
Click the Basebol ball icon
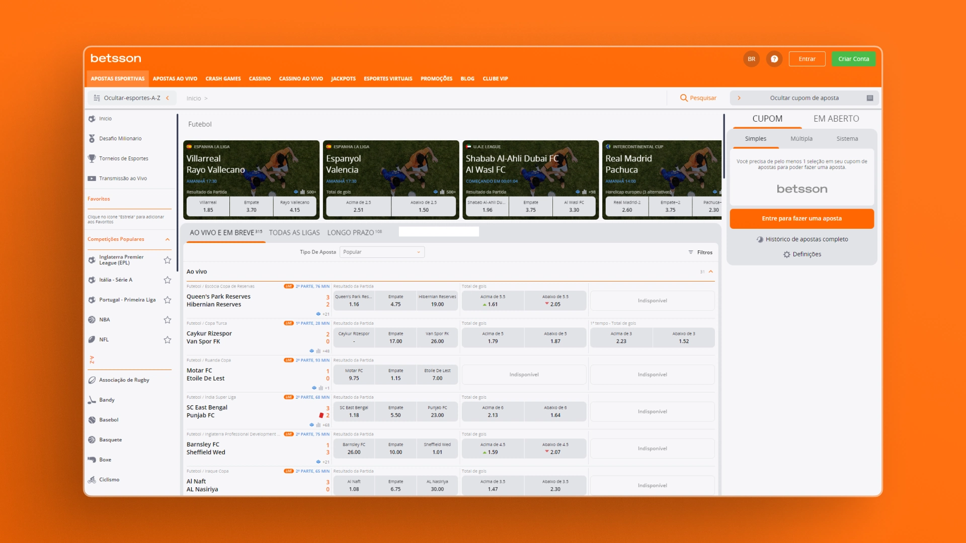click(x=92, y=420)
